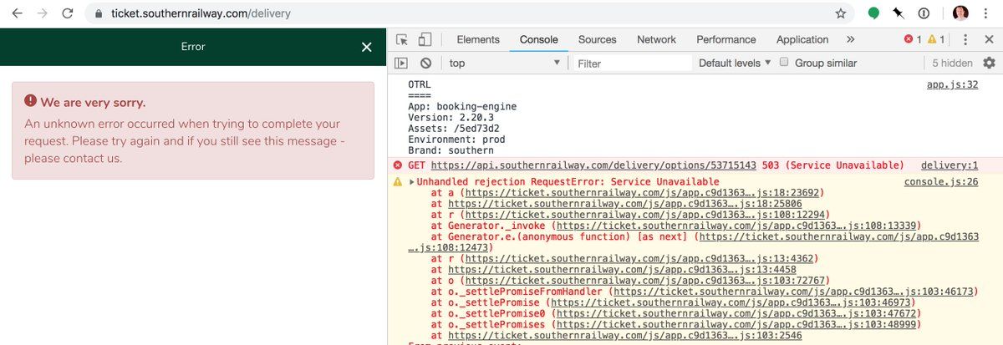Click the 'Brand: southern' console line
The height and width of the screenshot is (345, 1003).
[451, 150]
